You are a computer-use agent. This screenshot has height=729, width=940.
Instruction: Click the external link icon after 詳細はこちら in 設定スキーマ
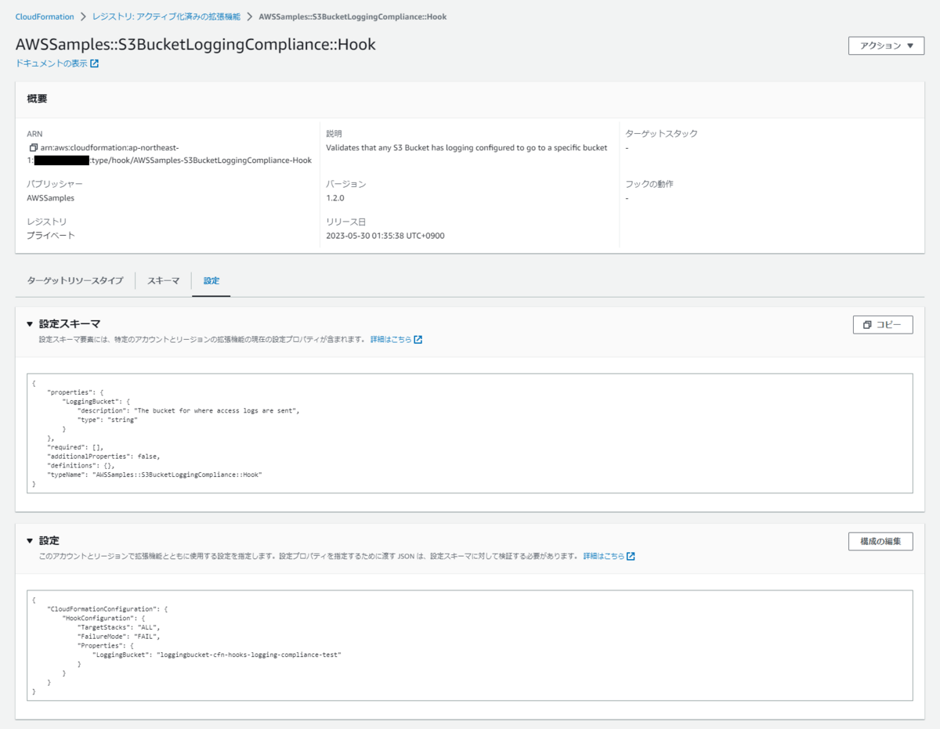(418, 339)
